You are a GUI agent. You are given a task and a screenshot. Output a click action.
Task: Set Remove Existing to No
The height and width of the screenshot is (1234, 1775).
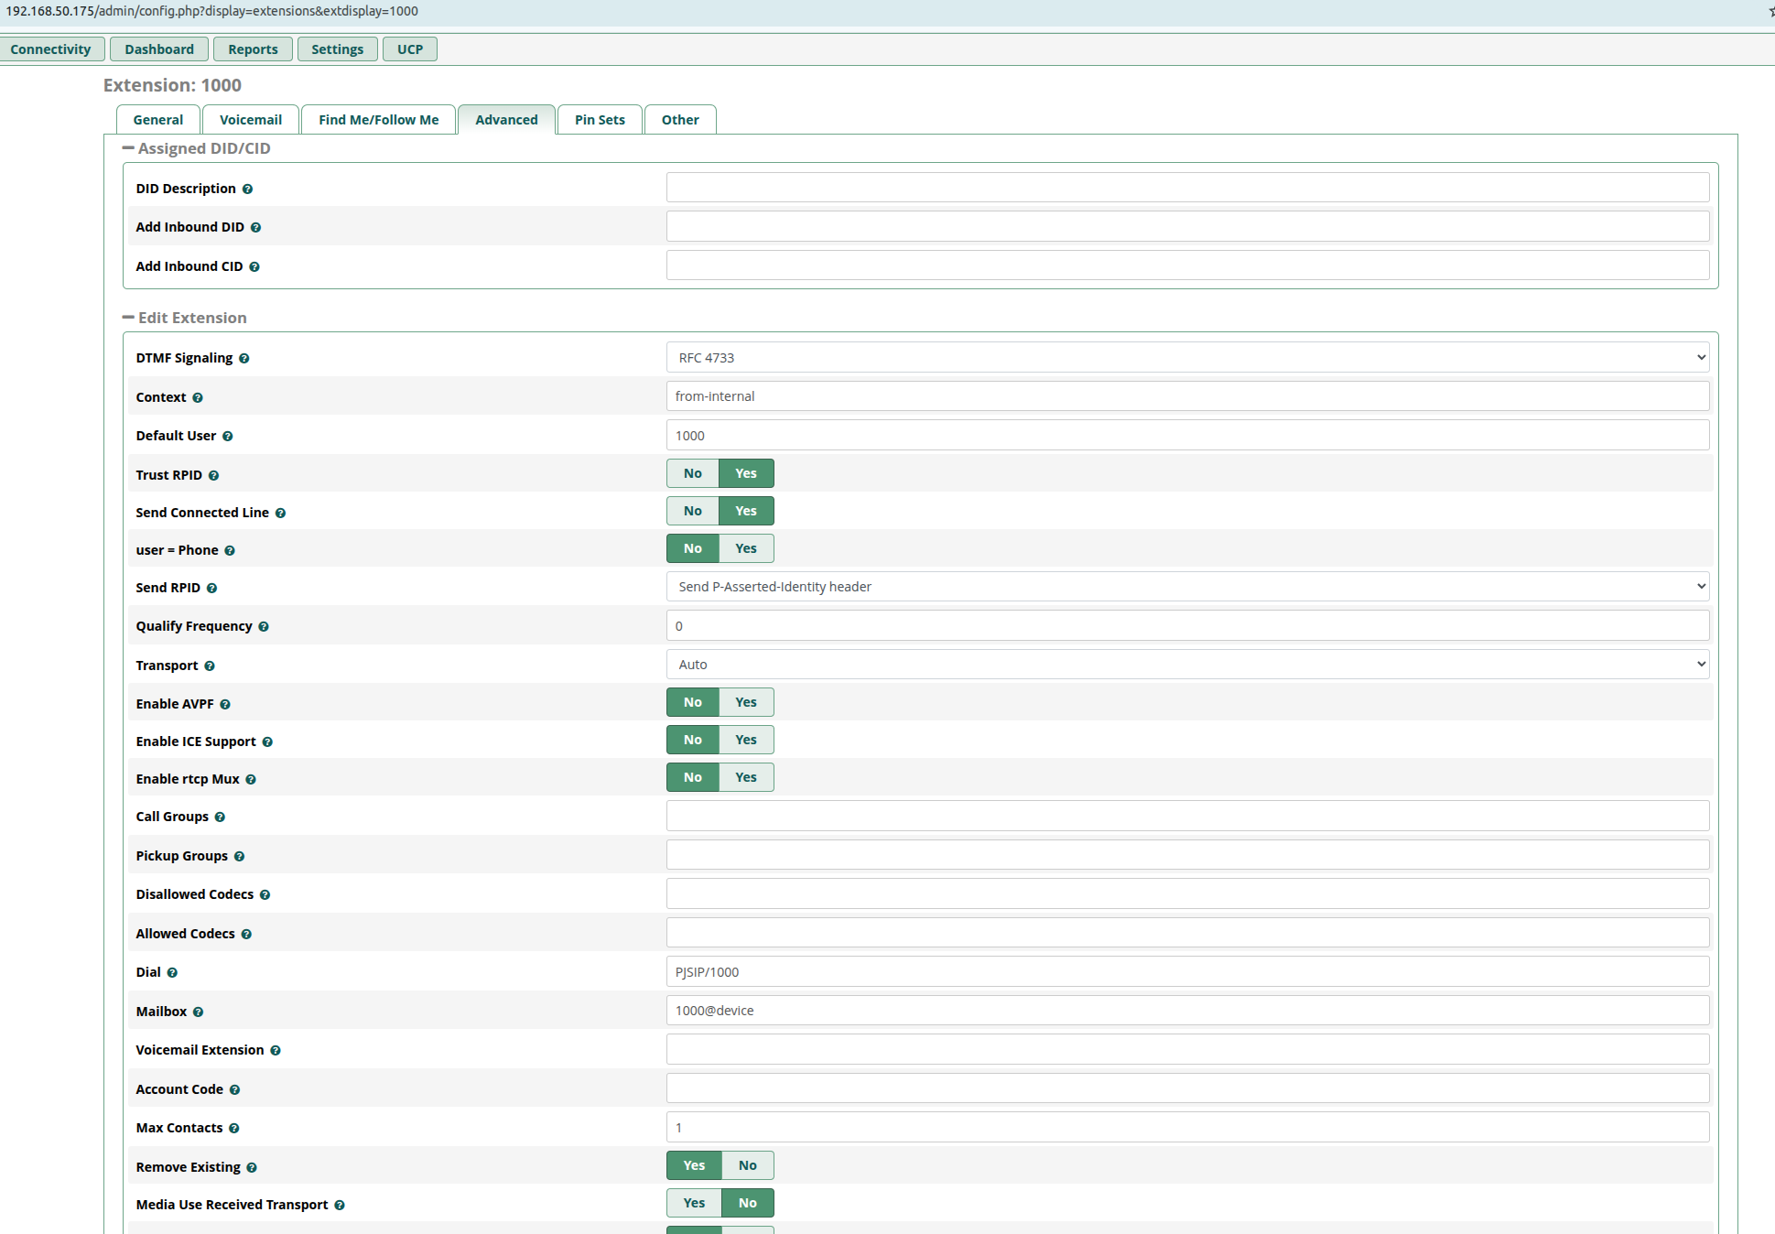[748, 1165]
